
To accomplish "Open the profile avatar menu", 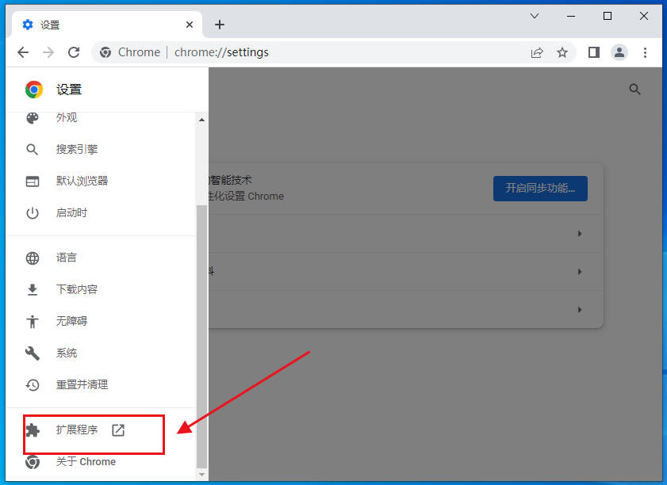I will 619,52.
